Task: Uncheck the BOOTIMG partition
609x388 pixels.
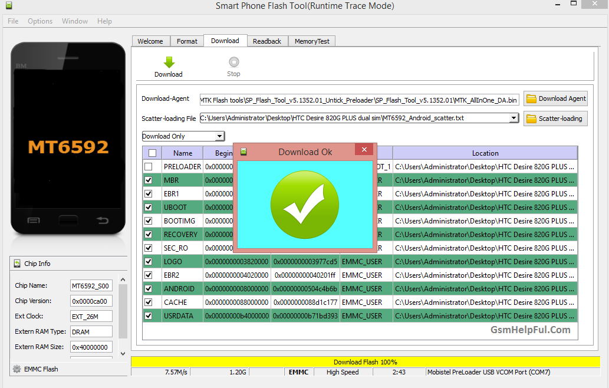Action: click(x=149, y=221)
